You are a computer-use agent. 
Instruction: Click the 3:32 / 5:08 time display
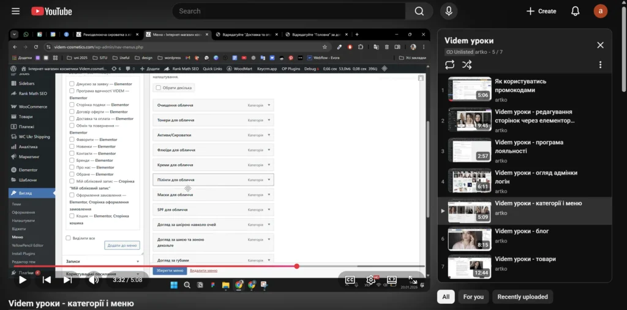click(x=127, y=280)
